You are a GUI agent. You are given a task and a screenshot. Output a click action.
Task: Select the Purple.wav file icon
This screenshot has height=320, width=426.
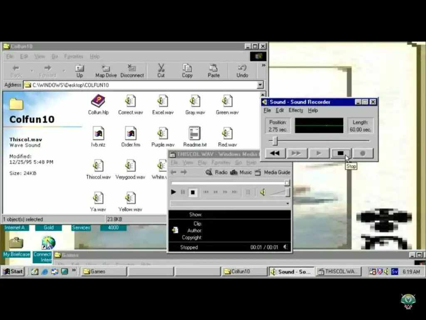pos(163,134)
